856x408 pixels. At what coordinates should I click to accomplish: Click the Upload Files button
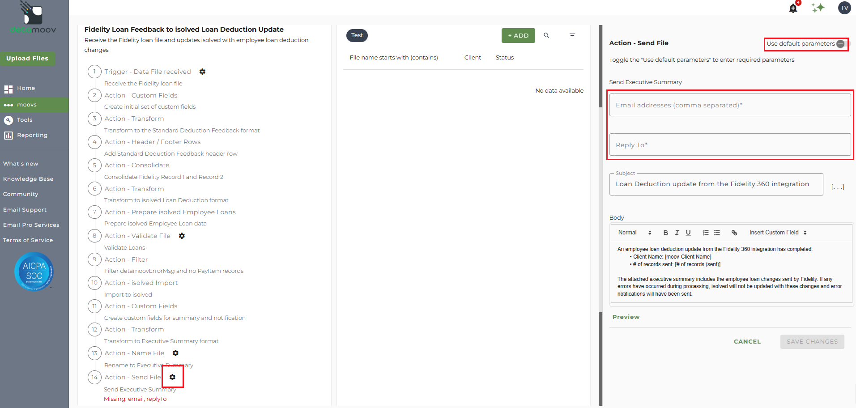[x=27, y=59]
